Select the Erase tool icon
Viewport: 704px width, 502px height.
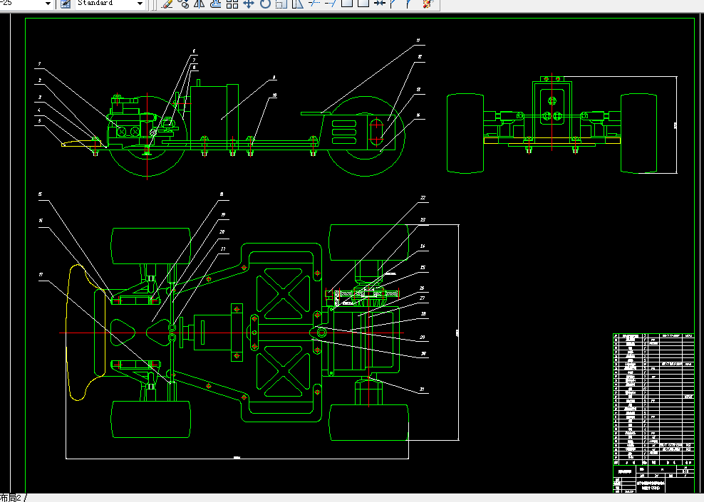[167, 4]
